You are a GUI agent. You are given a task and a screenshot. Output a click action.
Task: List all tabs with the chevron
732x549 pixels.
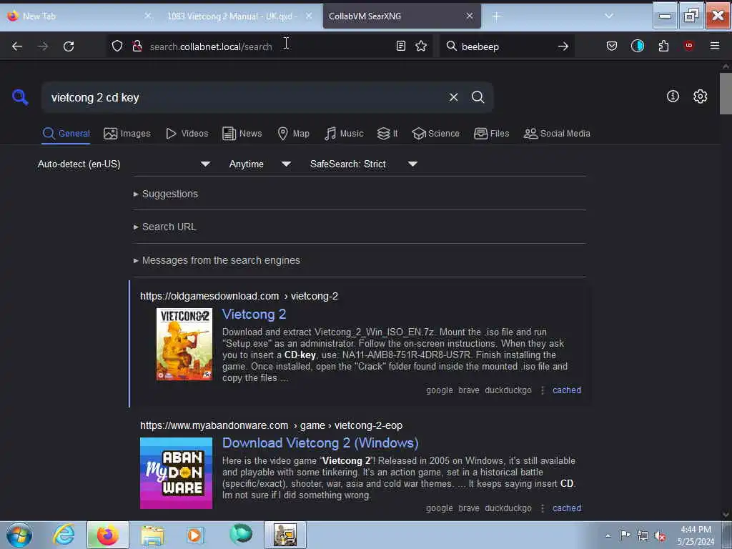point(609,16)
